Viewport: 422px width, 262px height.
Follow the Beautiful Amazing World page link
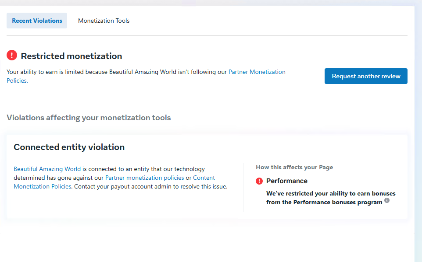(x=47, y=169)
